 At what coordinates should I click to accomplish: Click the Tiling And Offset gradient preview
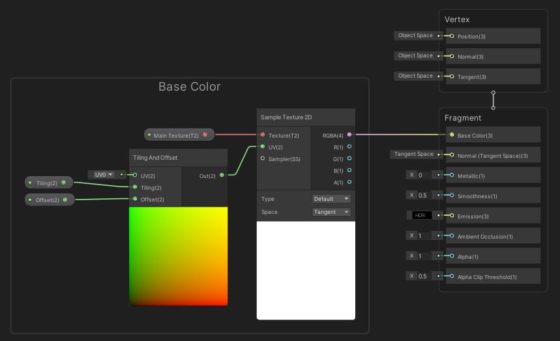(178, 256)
